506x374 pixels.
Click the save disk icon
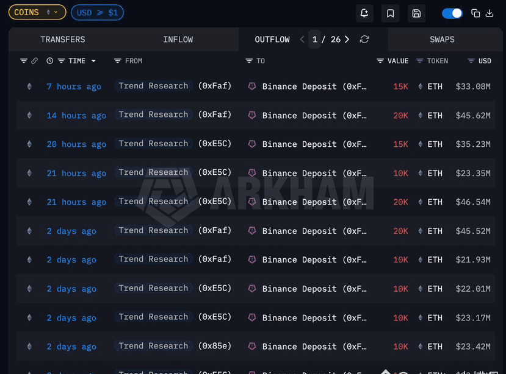coord(416,13)
